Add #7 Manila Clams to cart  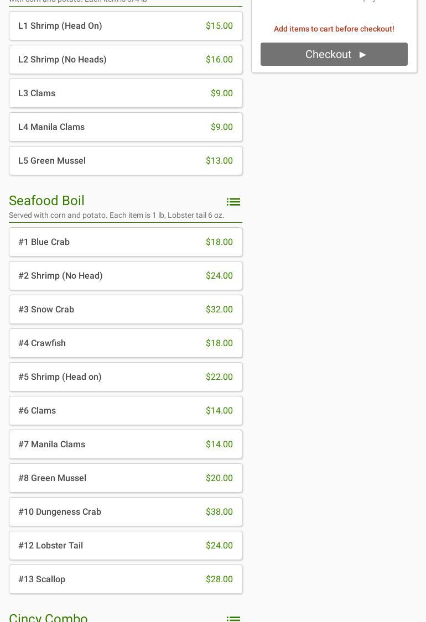[x=126, y=445]
